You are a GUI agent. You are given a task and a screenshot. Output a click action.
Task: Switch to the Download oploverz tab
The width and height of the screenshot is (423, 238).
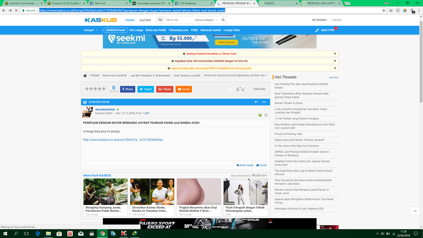coord(150,3)
